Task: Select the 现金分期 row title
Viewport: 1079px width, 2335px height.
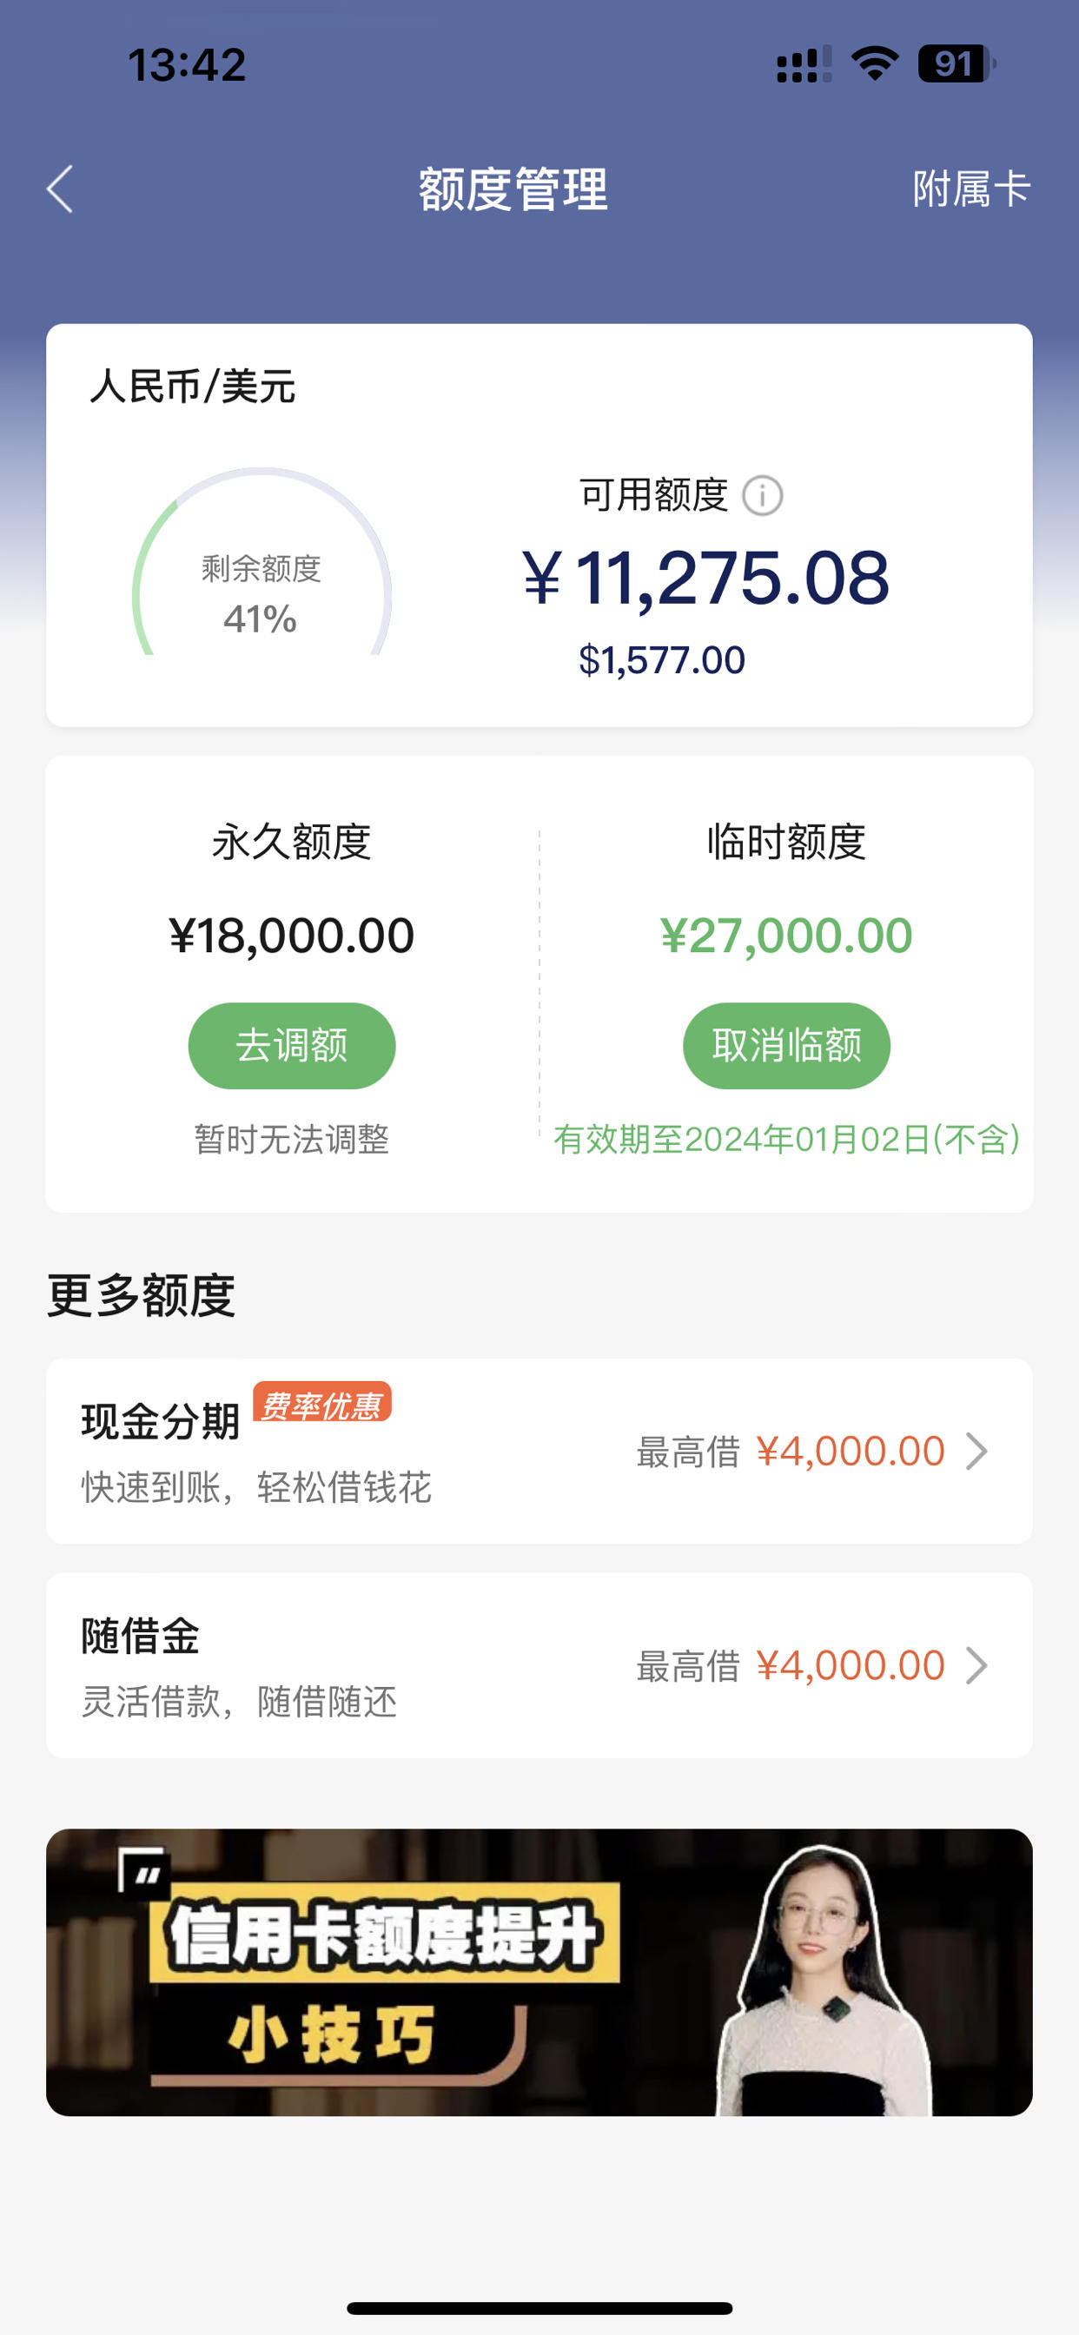Action: point(161,1421)
